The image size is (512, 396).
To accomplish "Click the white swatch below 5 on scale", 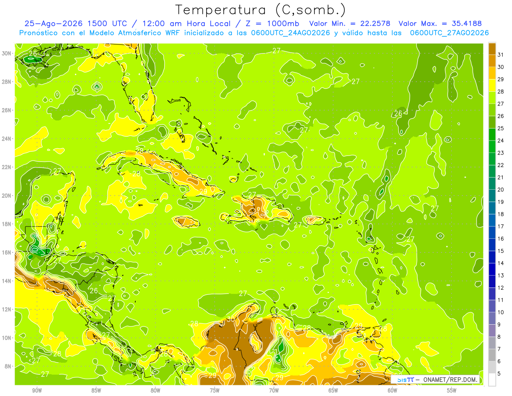I will (x=492, y=380).
